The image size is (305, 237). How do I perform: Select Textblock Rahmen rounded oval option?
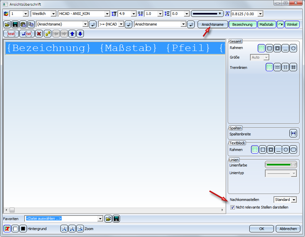click(293, 150)
